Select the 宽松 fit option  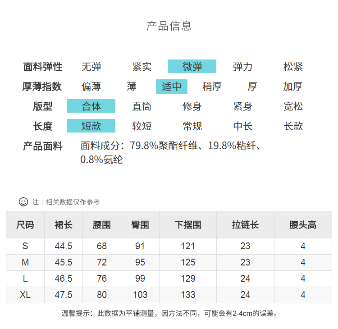(x=293, y=106)
